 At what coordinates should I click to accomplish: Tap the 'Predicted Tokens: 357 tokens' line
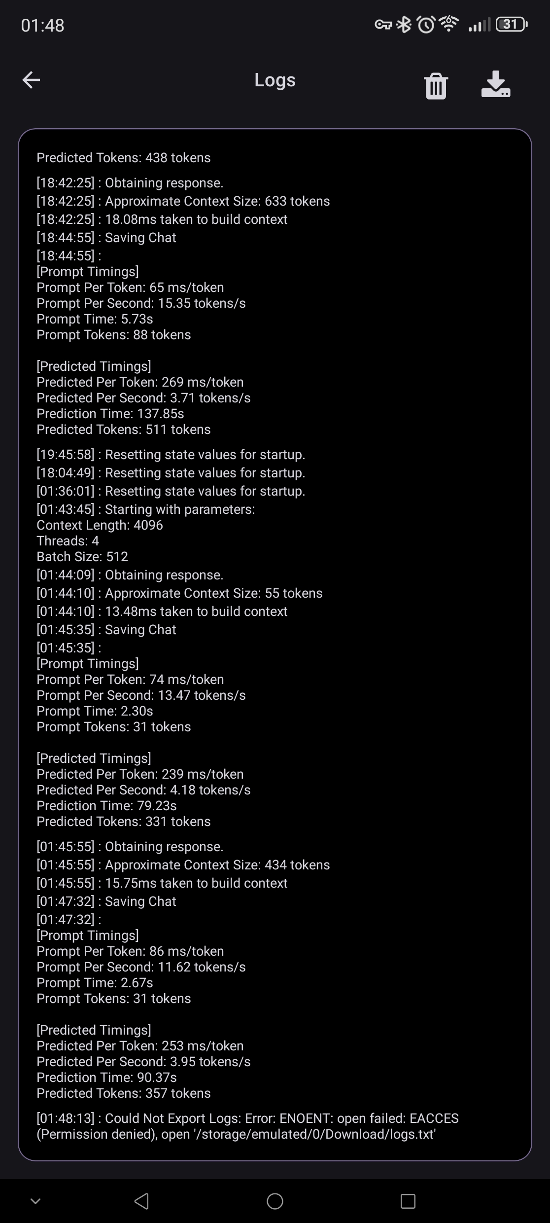[x=124, y=1093]
